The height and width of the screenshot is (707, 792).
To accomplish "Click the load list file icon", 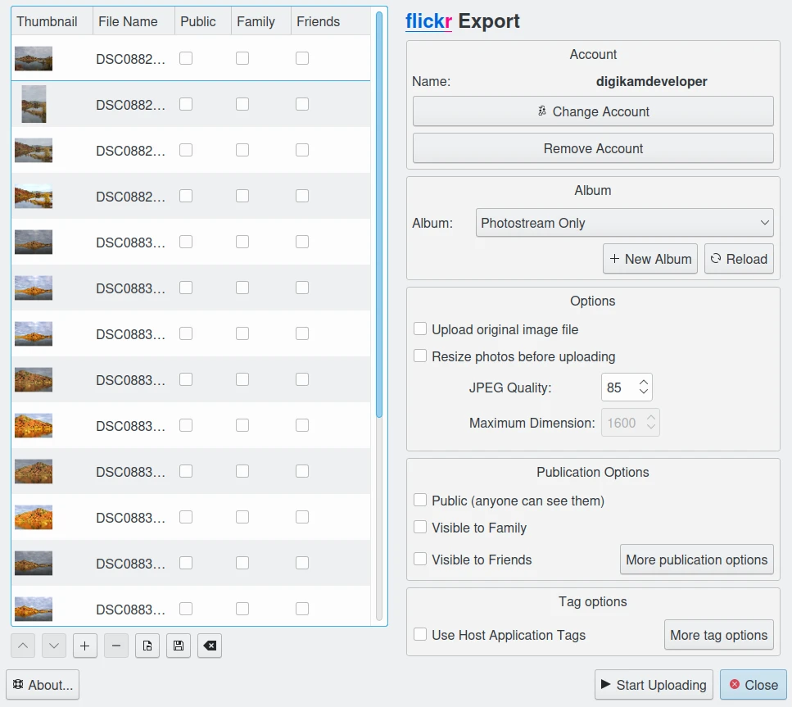I will click(x=147, y=646).
